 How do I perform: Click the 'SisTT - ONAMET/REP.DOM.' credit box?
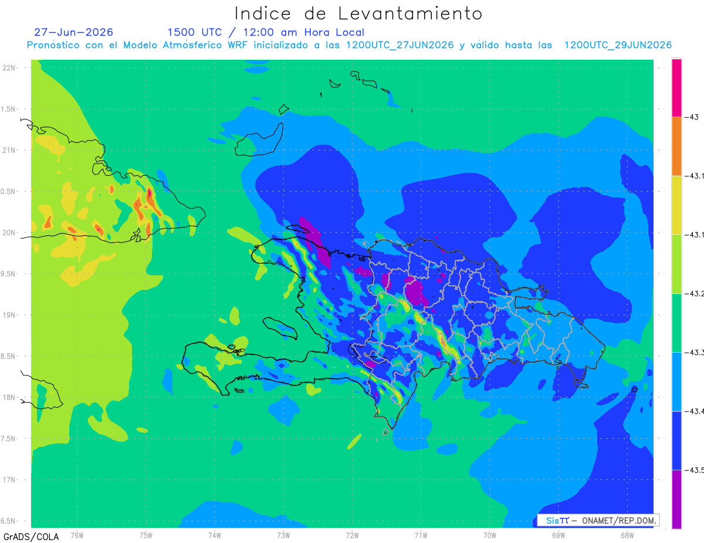coord(598,520)
